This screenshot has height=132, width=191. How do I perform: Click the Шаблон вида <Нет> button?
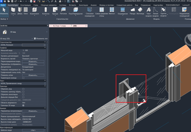point(33,130)
